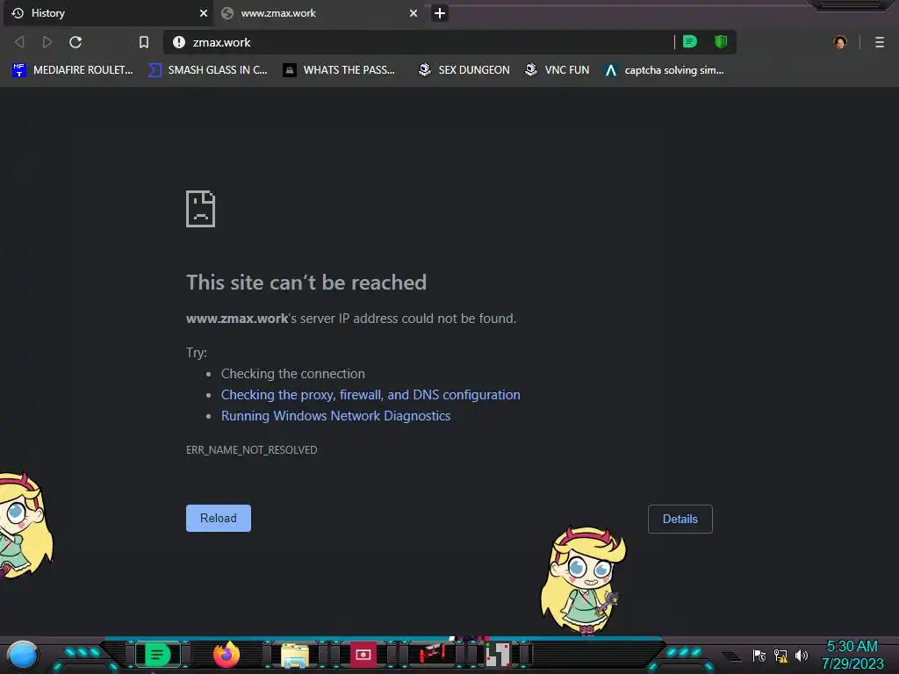Open red and black taskbar app icon

432,655
